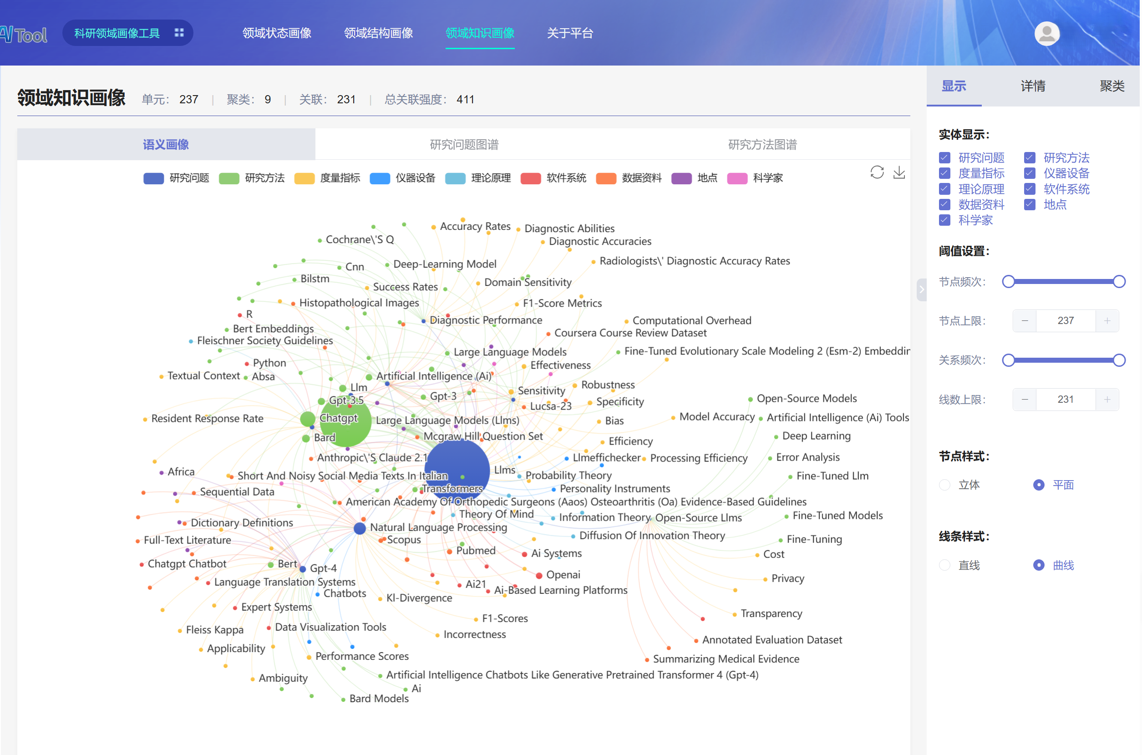Collapse the right side panel arrow
Image resolution: width=1142 pixels, height=755 pixels.
(922, 290)
